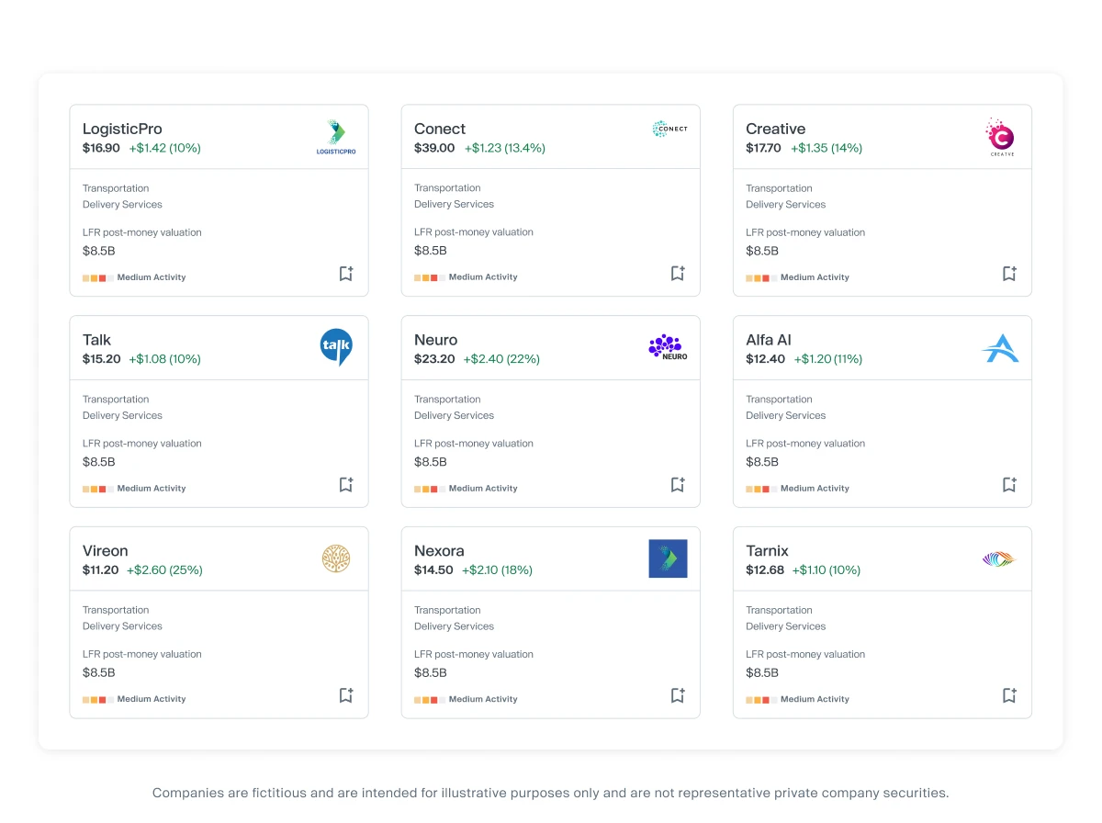Click the Tarnix bookmark icon
1102x823 pixels.
point(1008,695)
